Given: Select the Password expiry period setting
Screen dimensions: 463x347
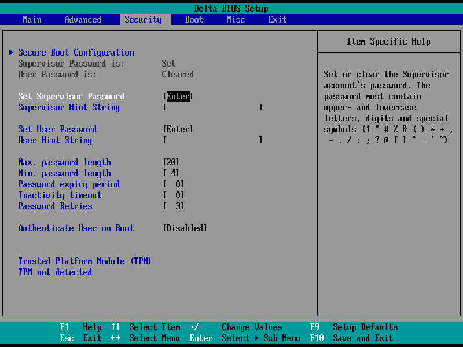Looking at the screenshot, I should (69, 184).
